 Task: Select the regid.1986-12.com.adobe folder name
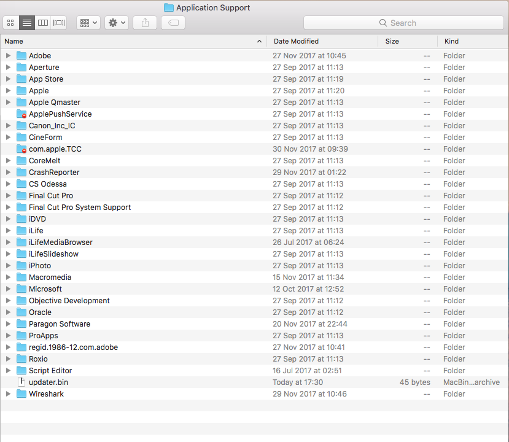tap(73, 347)
